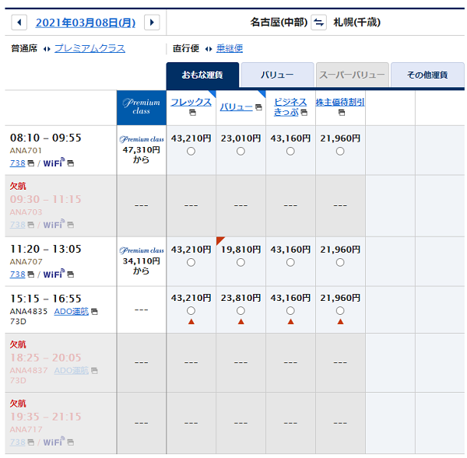This screenshot has width=467, height=458.
Task: Select 23,810円 value fare for ANA4835
Action: pyautogui.click(x=241, y=311)
